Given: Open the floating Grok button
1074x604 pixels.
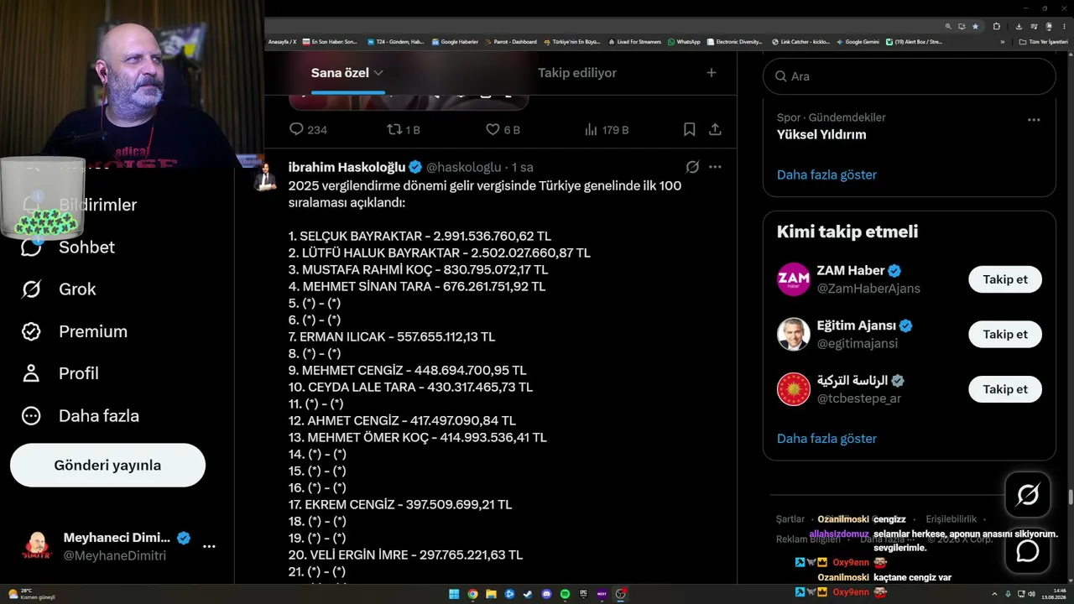Looking at the screenshot, I should pos(1028,495).
